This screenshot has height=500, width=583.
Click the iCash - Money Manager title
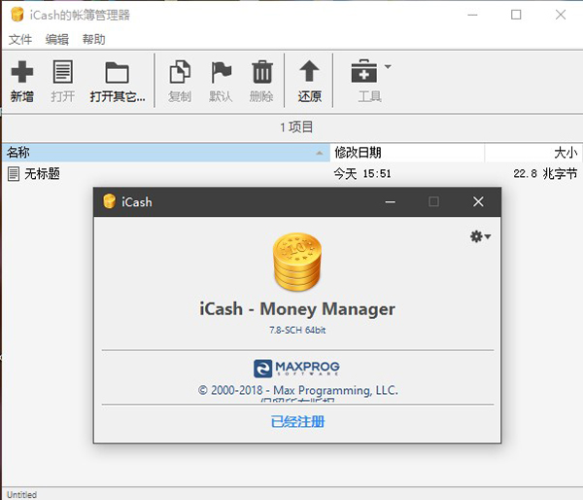(297, 309)
